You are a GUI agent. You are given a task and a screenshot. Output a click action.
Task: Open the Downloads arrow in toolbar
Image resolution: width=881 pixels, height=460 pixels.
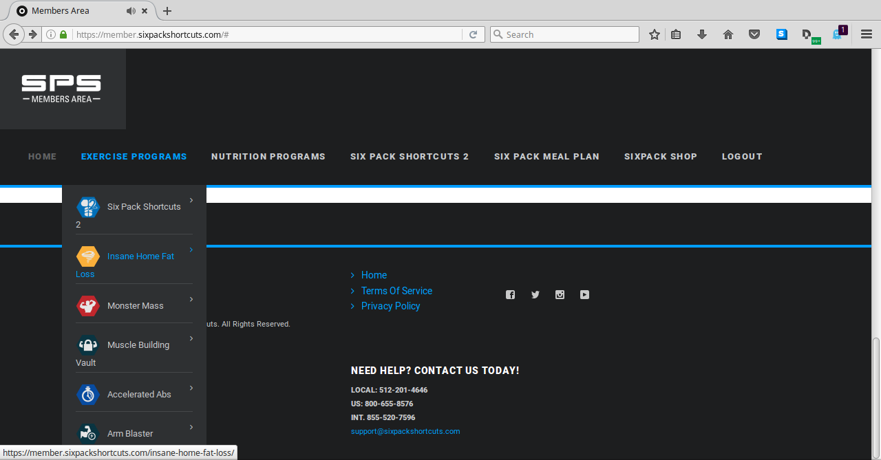click(x=702, y=34)
